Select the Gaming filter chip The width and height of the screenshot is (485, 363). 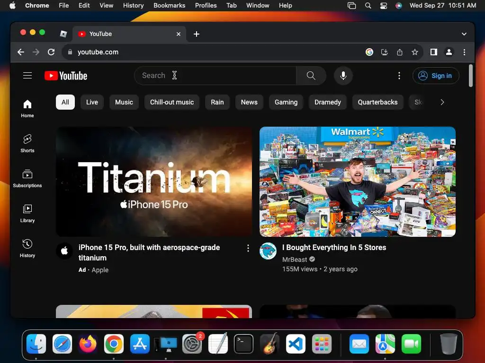coord(286,102)
